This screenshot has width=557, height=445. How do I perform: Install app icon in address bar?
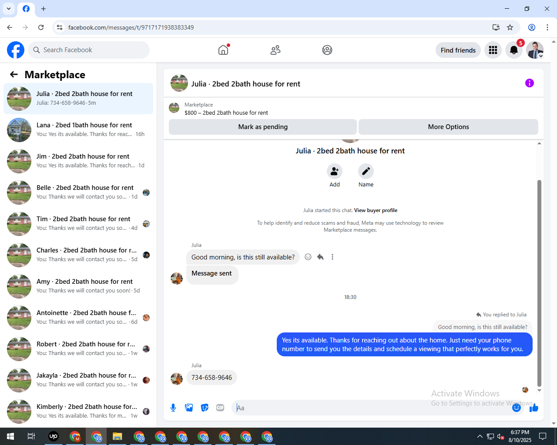(x=496, y=27)
